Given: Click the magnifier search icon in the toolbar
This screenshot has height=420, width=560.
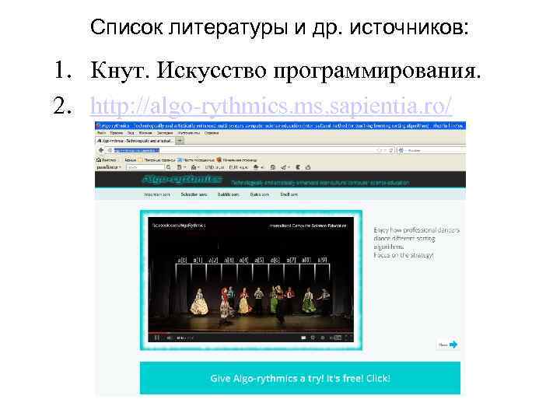Looking at the screenshot, I should 168,167.
